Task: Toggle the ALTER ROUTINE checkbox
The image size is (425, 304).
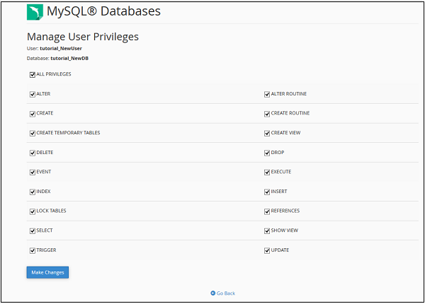Action: 267,94
